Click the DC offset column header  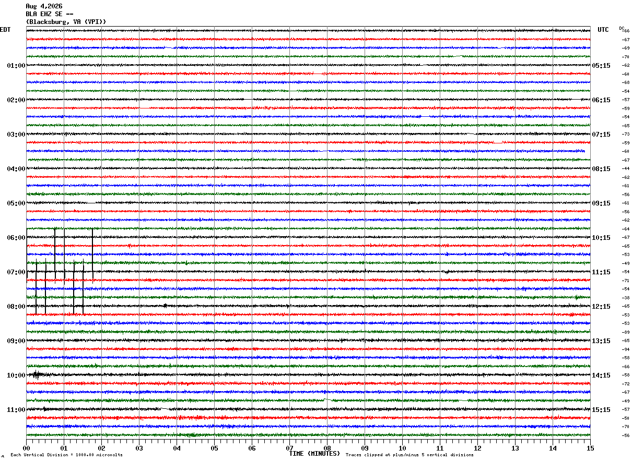click(x=622, y=28)
